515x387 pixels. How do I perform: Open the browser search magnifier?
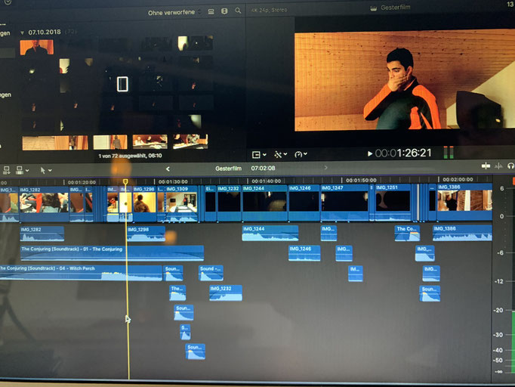pyautogui.click(x=238, y=11)
